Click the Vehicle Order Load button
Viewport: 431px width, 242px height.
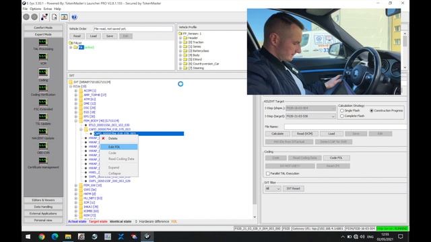[93, 36]
